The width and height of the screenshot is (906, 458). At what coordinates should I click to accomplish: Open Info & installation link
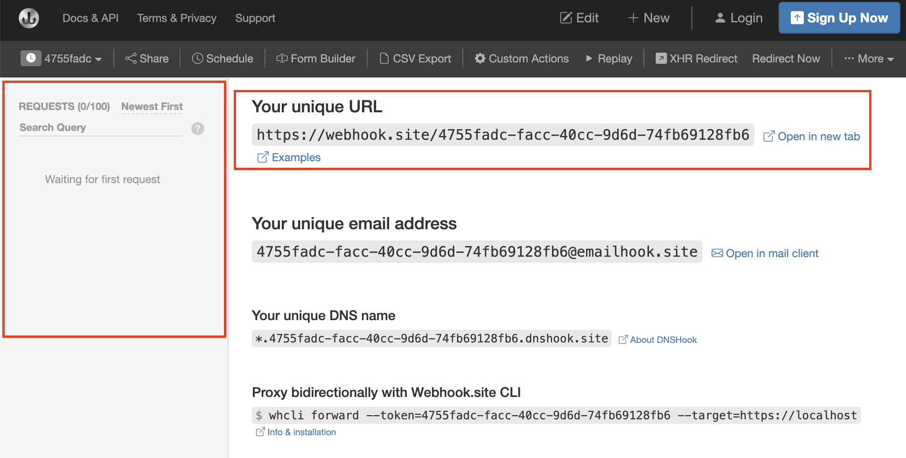click(x=296, y=432)
